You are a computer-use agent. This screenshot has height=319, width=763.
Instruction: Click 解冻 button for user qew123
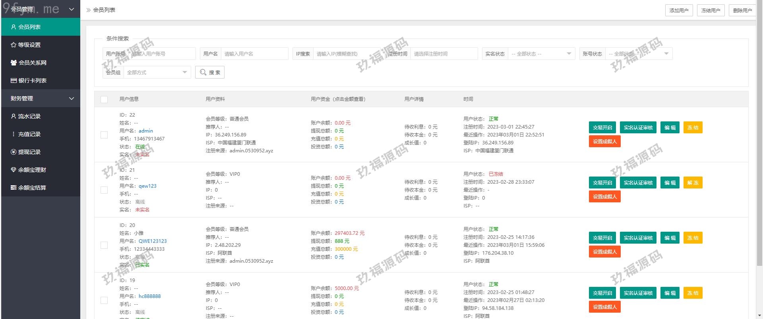(693, 183)
